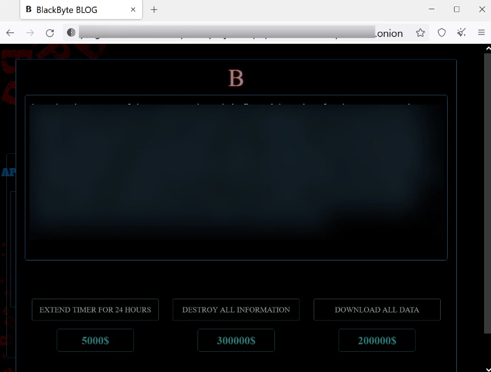This screenshot has height=372, width=491.
Task: Open the Tor circuit onion icon
Action: (71, 32)
